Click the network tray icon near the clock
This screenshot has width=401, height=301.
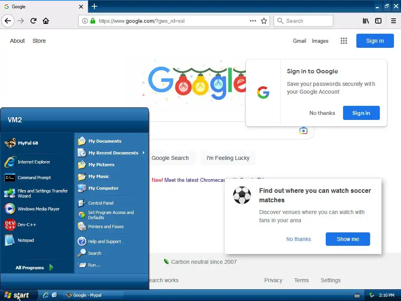371,296
